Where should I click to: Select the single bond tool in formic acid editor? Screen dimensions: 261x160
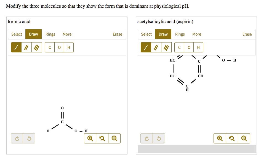[x=16, y=47]
